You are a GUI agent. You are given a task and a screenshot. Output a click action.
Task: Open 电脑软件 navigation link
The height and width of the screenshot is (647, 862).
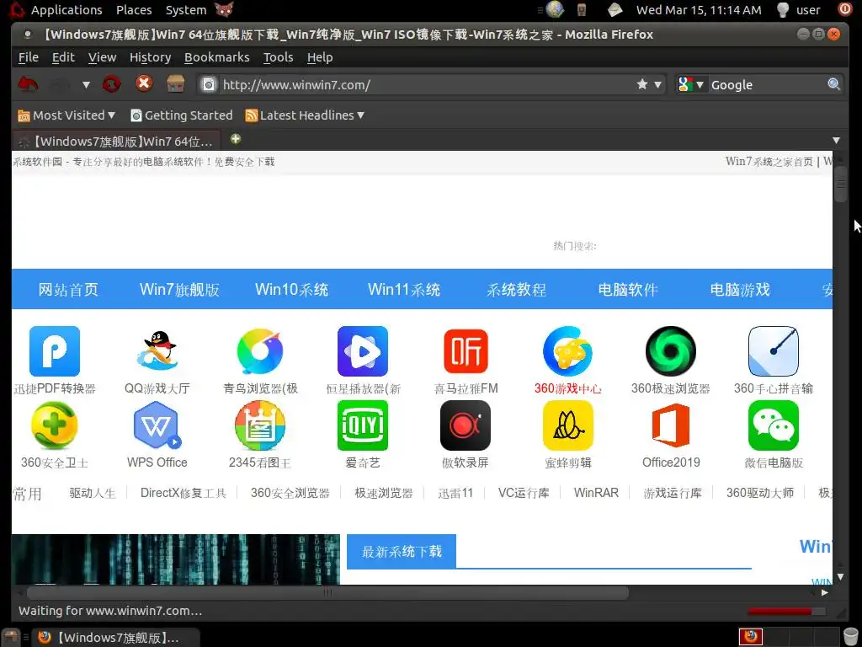pos(628,290)
